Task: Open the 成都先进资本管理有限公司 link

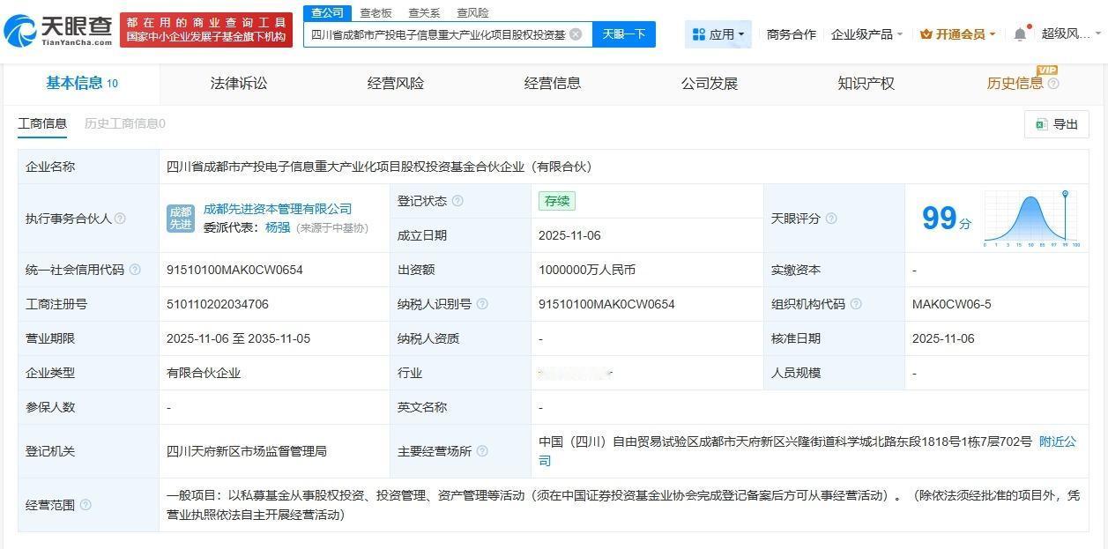Action: click(278, 209)
